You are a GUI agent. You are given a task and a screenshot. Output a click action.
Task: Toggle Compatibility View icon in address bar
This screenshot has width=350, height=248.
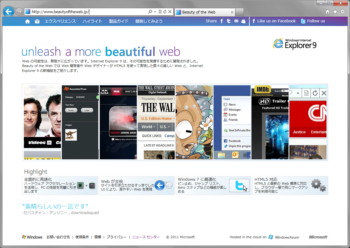point(160,12)
